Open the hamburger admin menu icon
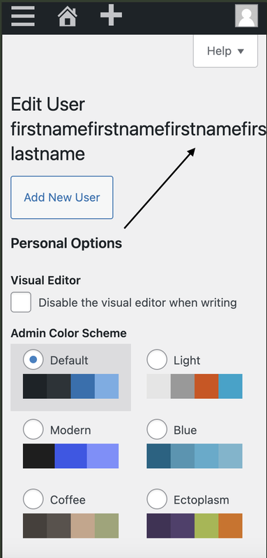The image size is (267, 558). 23,16
